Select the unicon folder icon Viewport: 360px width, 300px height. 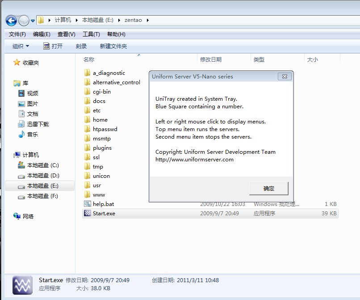coord(87,176)
